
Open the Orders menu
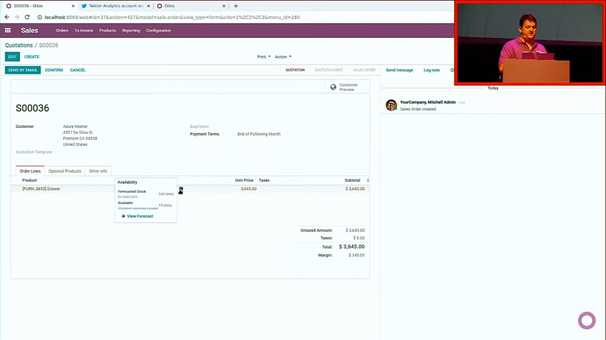pyautogui.click(x=62, y=31)
